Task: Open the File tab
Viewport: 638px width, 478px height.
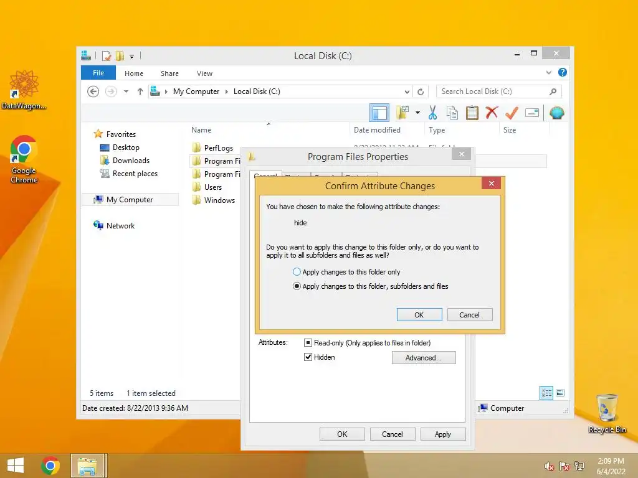Action: coord(98,73)
